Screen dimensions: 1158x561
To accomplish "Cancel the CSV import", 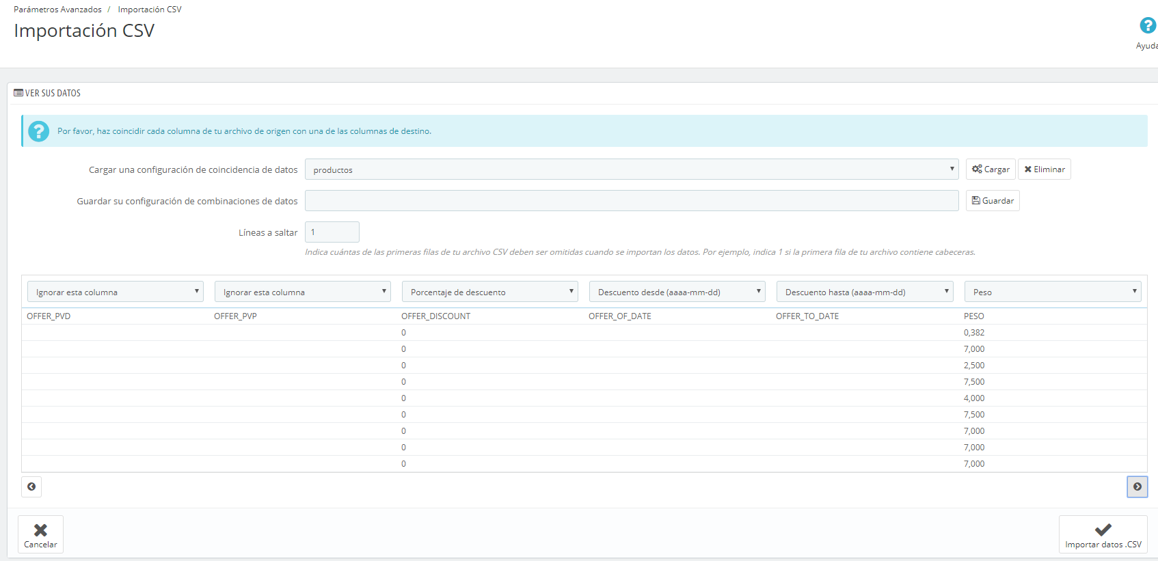I will [x=40, y=534].
